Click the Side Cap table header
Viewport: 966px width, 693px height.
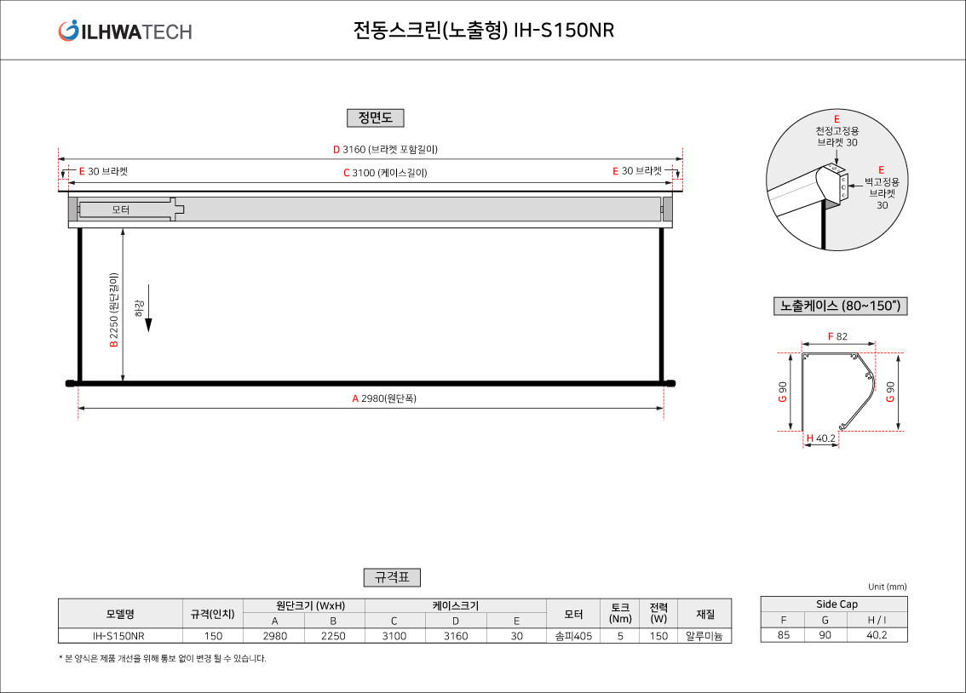click(x=833, y=604)
